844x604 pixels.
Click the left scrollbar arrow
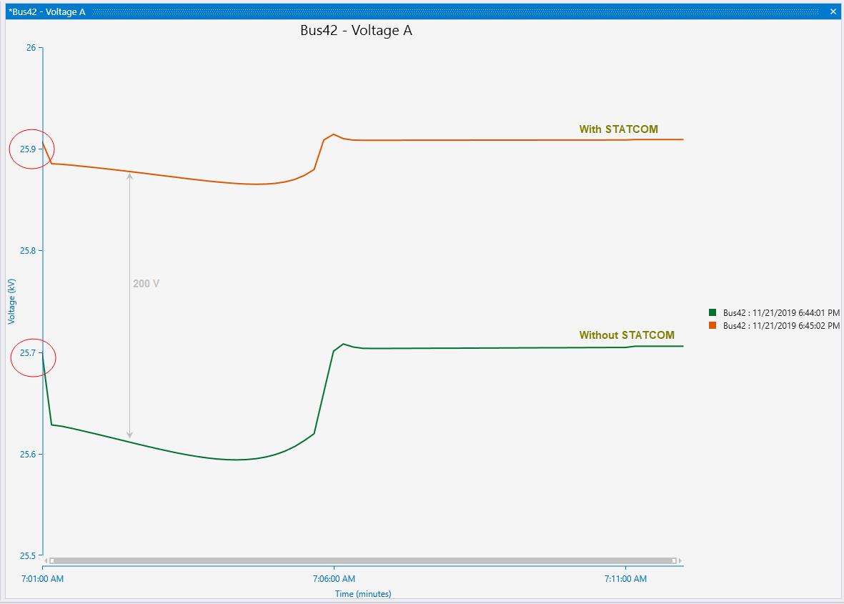(x=47, y=560)
